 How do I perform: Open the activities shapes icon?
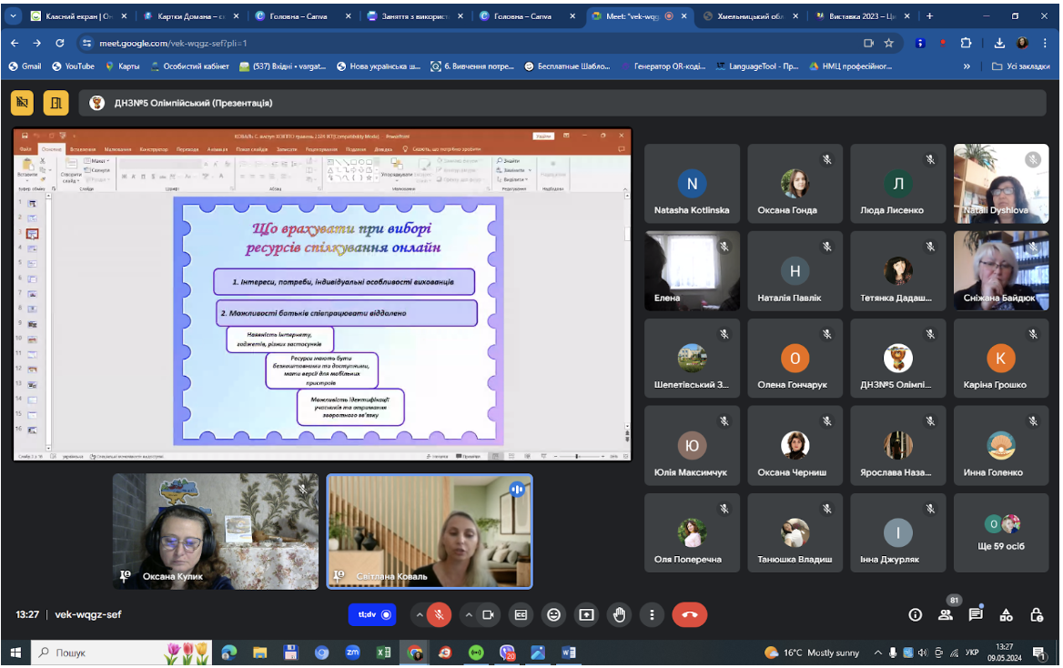[1006, 614]
